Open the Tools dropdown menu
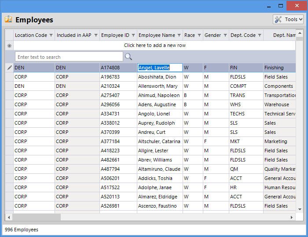308x237 pixels. pos(288,19)
